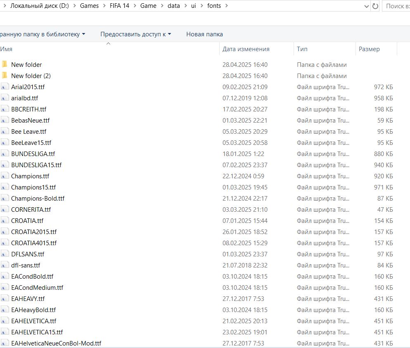Open the address bar history dropdown
The width and height of the screenshot is (410, 348).
366,6
